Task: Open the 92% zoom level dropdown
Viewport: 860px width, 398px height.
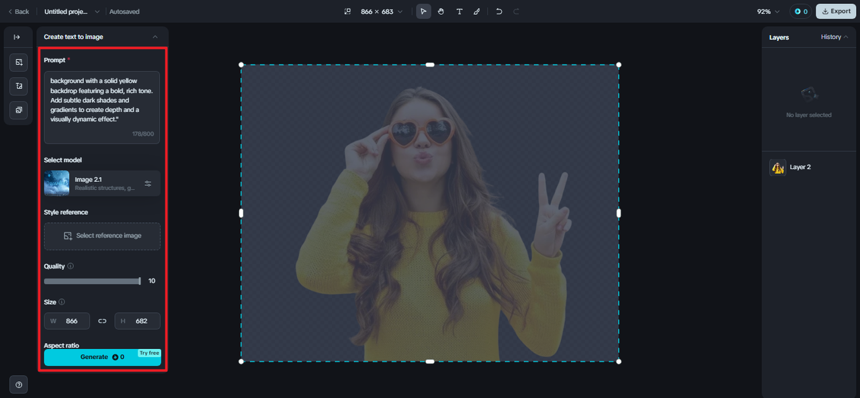Action: tap(769, 11)
